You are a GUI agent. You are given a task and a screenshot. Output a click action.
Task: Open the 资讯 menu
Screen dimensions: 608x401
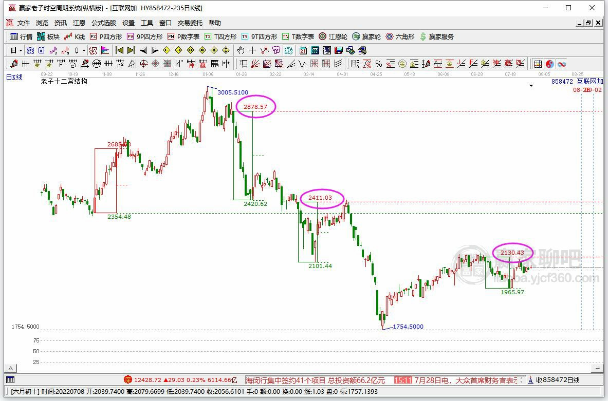point(61,23)
